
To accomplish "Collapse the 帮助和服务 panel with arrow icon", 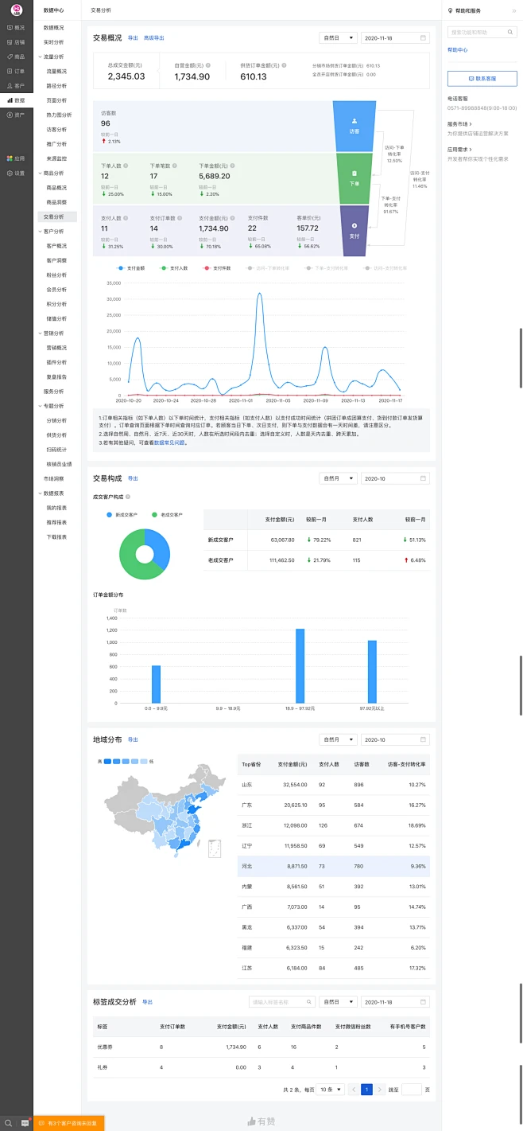I will click(513, 10).
